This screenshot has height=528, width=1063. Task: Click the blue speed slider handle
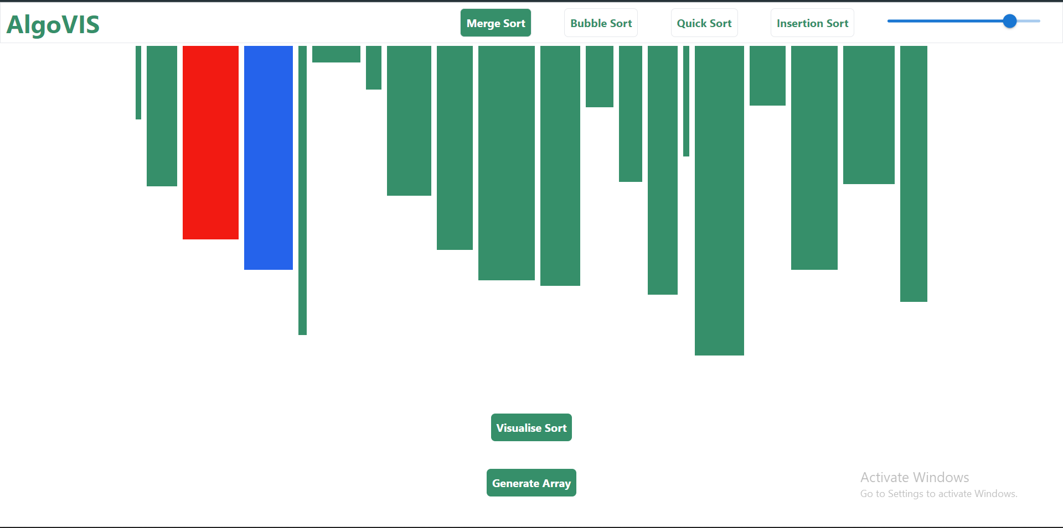(x=1010, y=21)
